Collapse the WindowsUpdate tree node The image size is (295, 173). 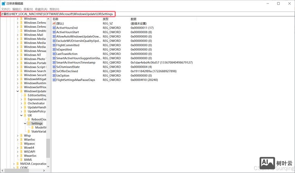(x=17, y=91)
